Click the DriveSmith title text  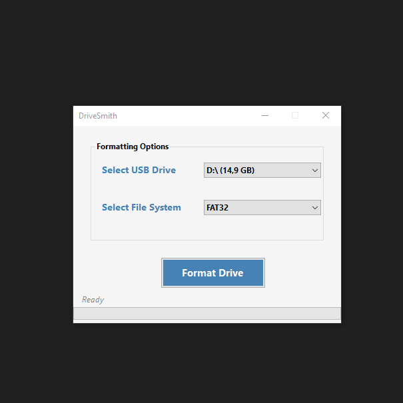[98, 116]
